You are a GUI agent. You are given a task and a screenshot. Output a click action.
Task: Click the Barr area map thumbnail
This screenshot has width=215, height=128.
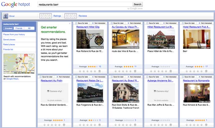click(19, 64)
